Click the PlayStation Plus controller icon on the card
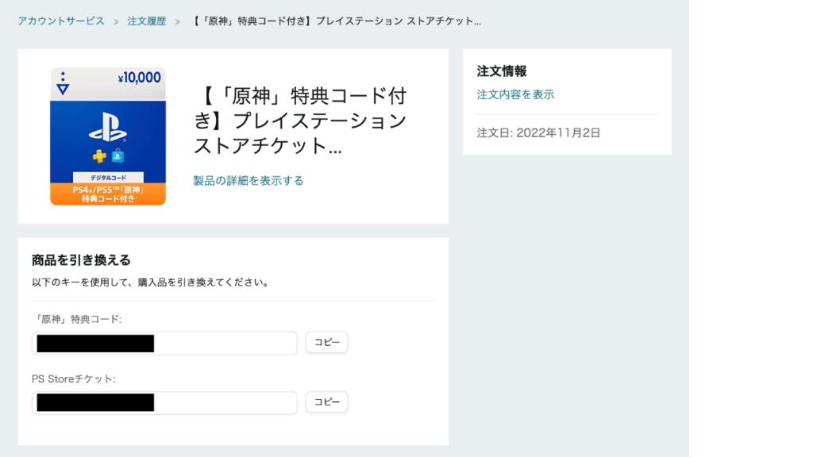813x457 pixels. coord(98,156)
